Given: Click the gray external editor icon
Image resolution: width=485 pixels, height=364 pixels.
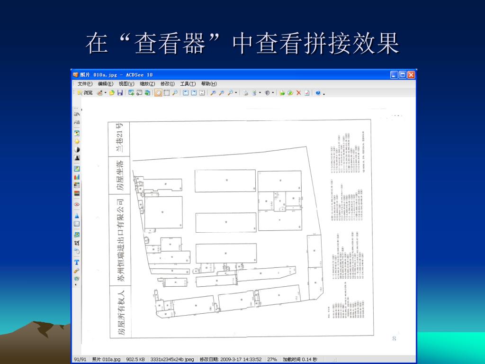Looking at the screenshot, I should [267, 92].
